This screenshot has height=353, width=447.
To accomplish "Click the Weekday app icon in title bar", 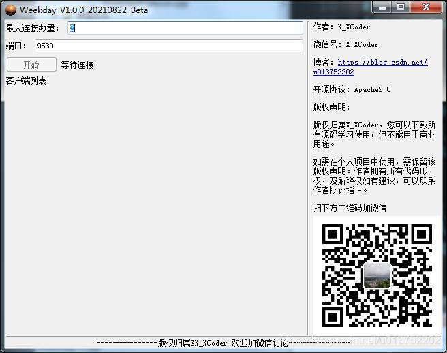I will 11,10.
